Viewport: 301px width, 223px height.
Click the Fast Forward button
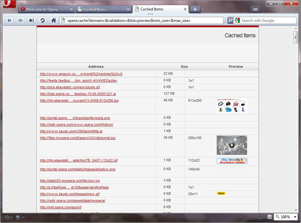pos(31,20)
